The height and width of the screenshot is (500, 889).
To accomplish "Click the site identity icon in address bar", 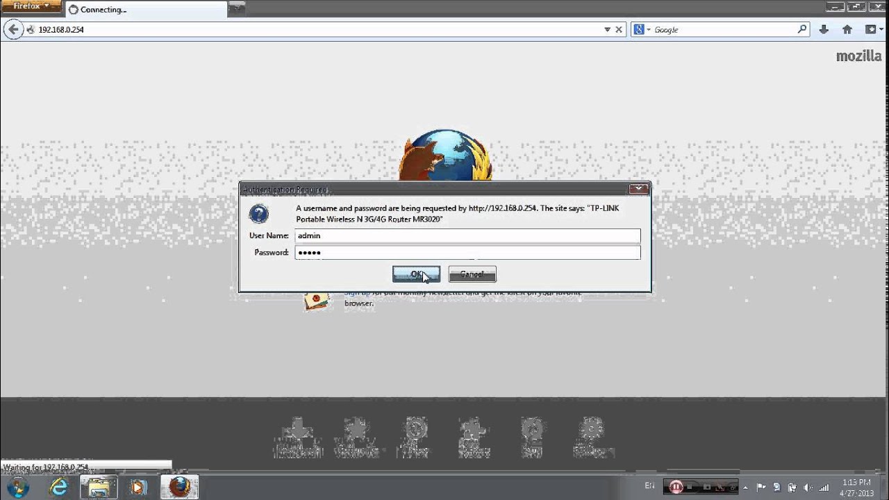I will [31, 30].
